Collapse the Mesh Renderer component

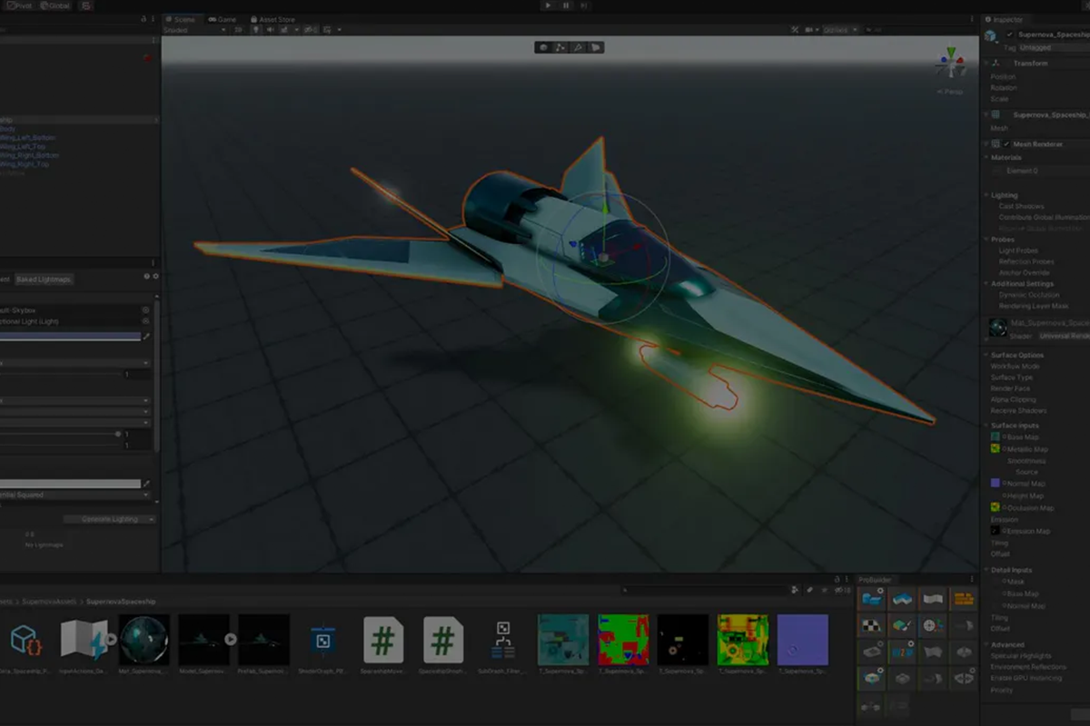click(987, 144)
